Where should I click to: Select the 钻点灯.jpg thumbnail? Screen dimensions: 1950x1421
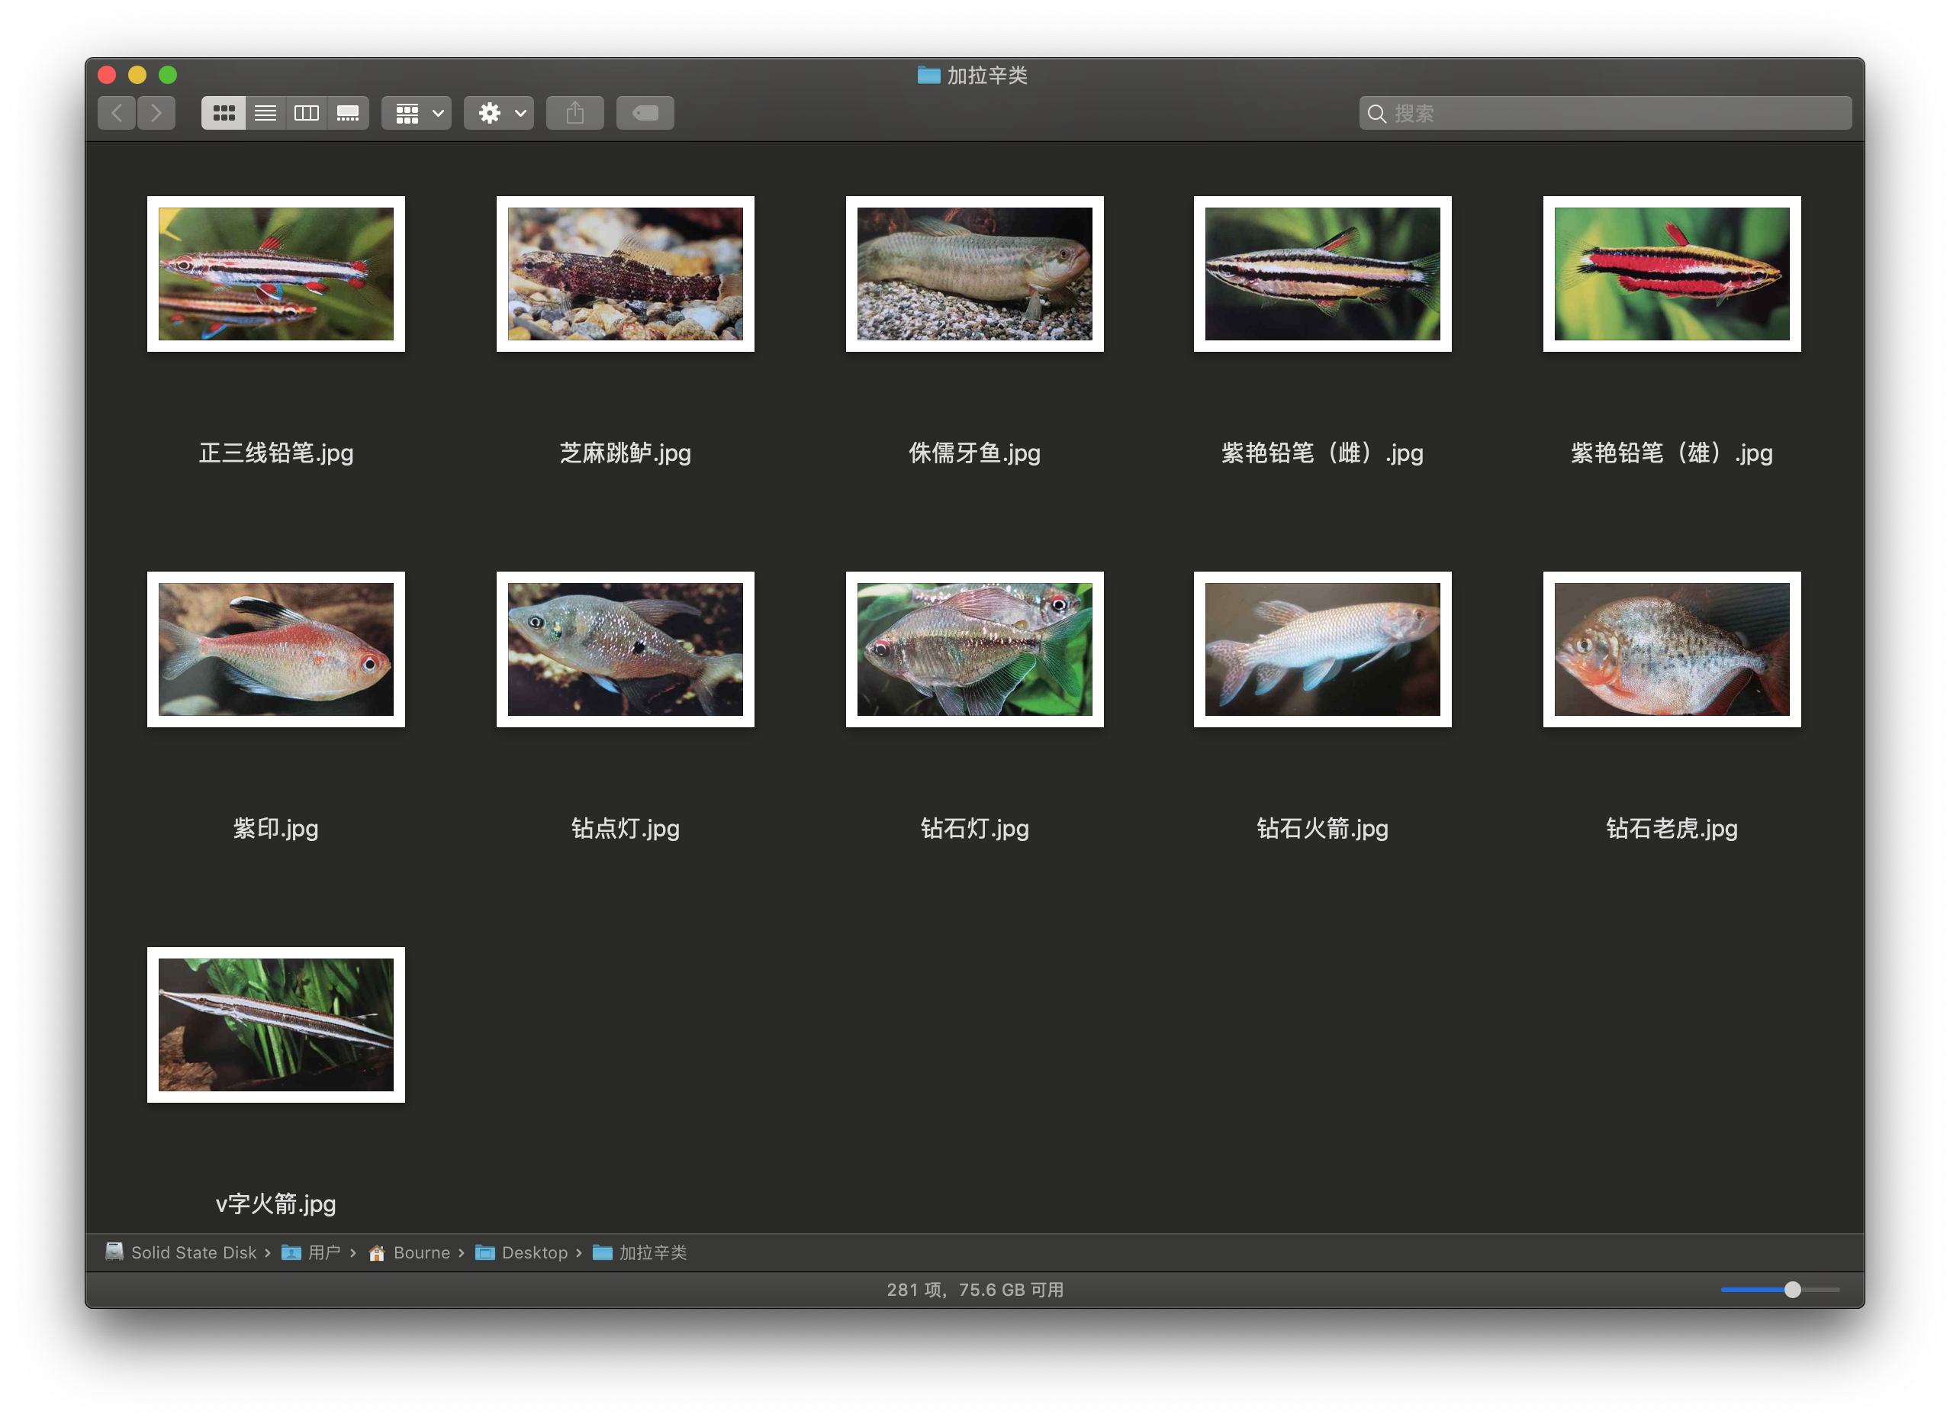coord(625,649)
